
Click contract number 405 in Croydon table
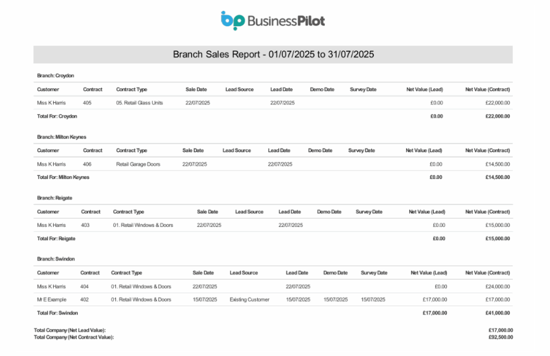[87, 103]
